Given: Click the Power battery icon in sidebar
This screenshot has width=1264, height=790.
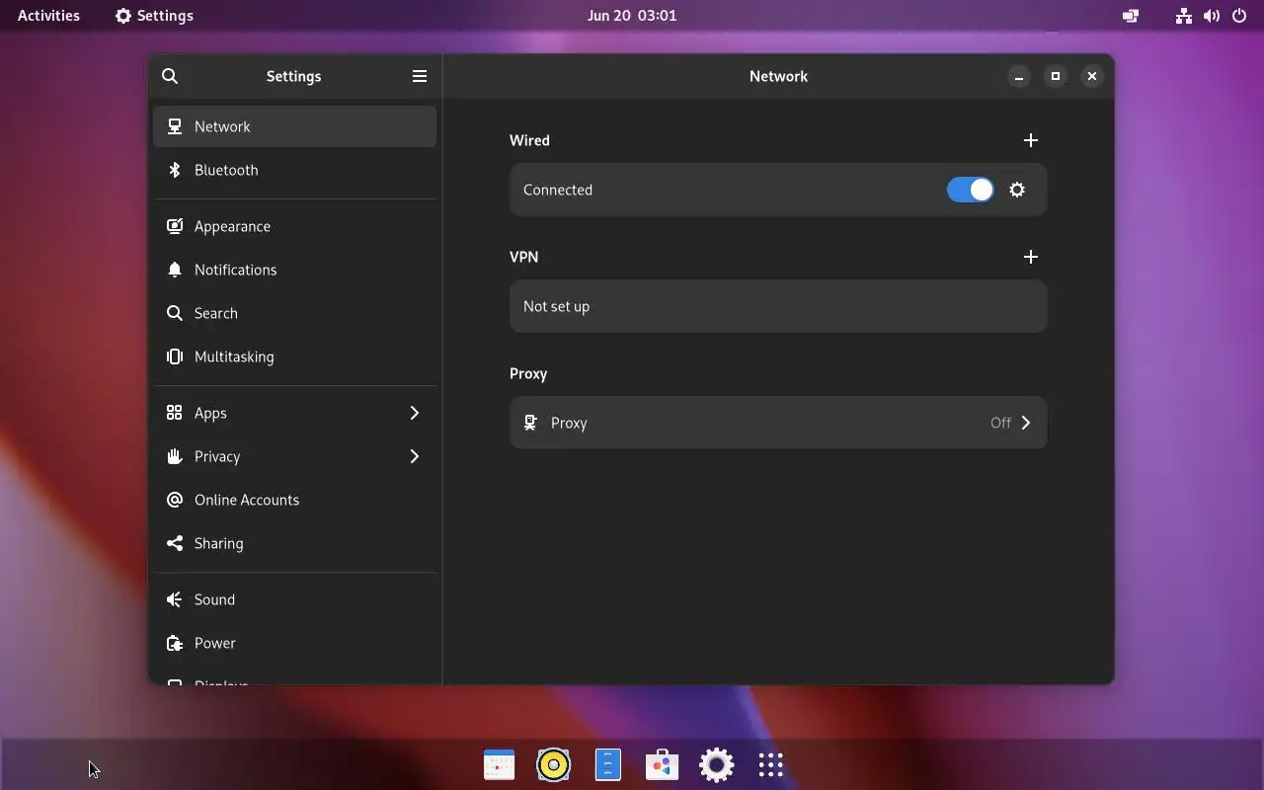Looking at the screenshot, I should (x=175, y=643).
